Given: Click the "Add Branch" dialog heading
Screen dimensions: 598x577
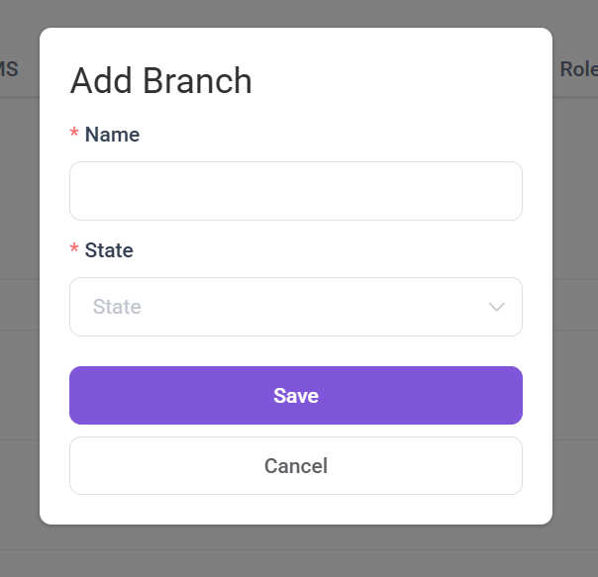Looking at the screenshot, I should pyautogui.click(x=160, y=81).
